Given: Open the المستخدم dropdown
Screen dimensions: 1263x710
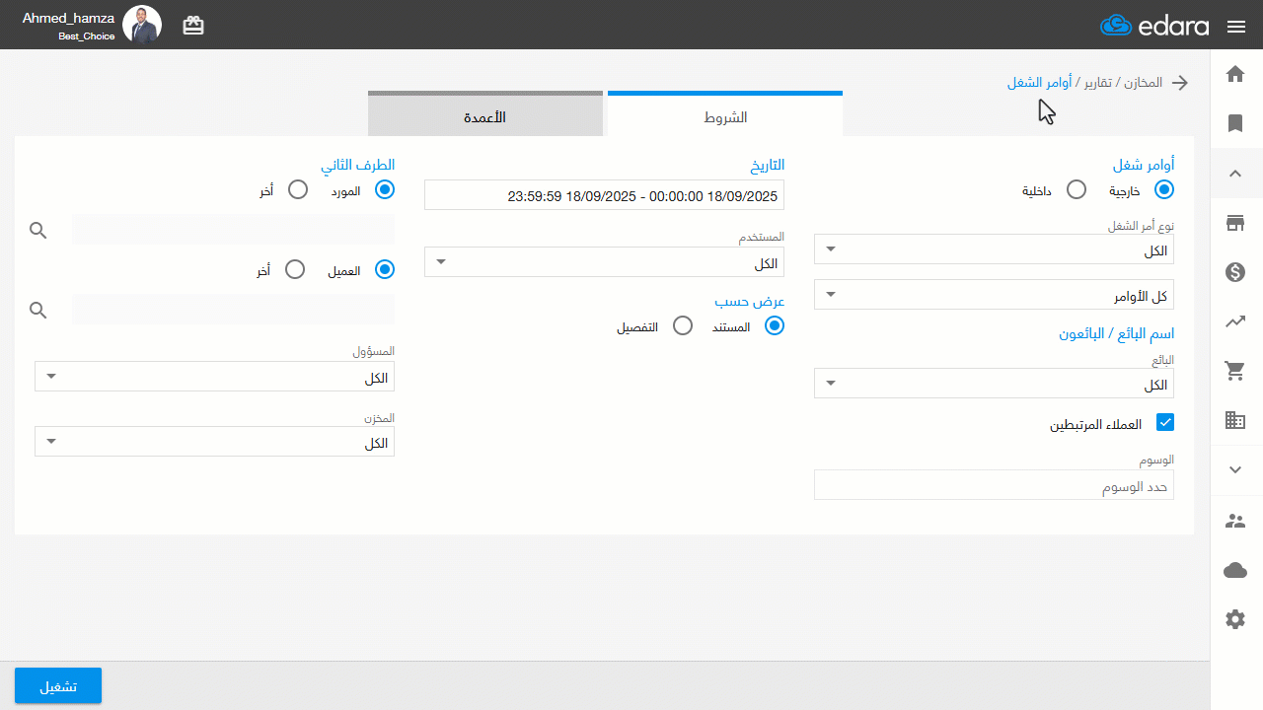Looking at the screenshot, I should [604, 262].
